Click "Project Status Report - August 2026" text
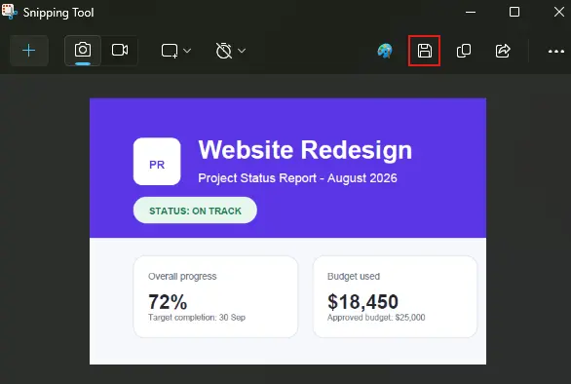Screen dimensions: 571x384 (297, 178)
